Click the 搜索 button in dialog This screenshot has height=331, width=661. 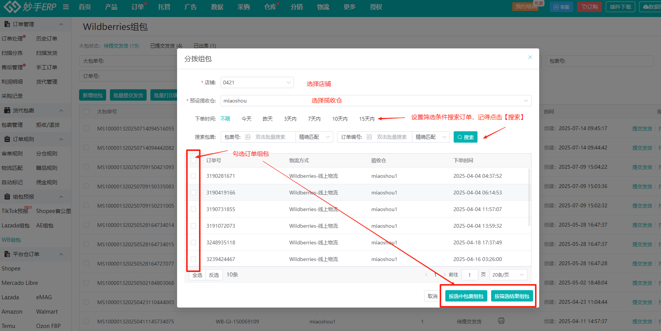pos(465,137)
